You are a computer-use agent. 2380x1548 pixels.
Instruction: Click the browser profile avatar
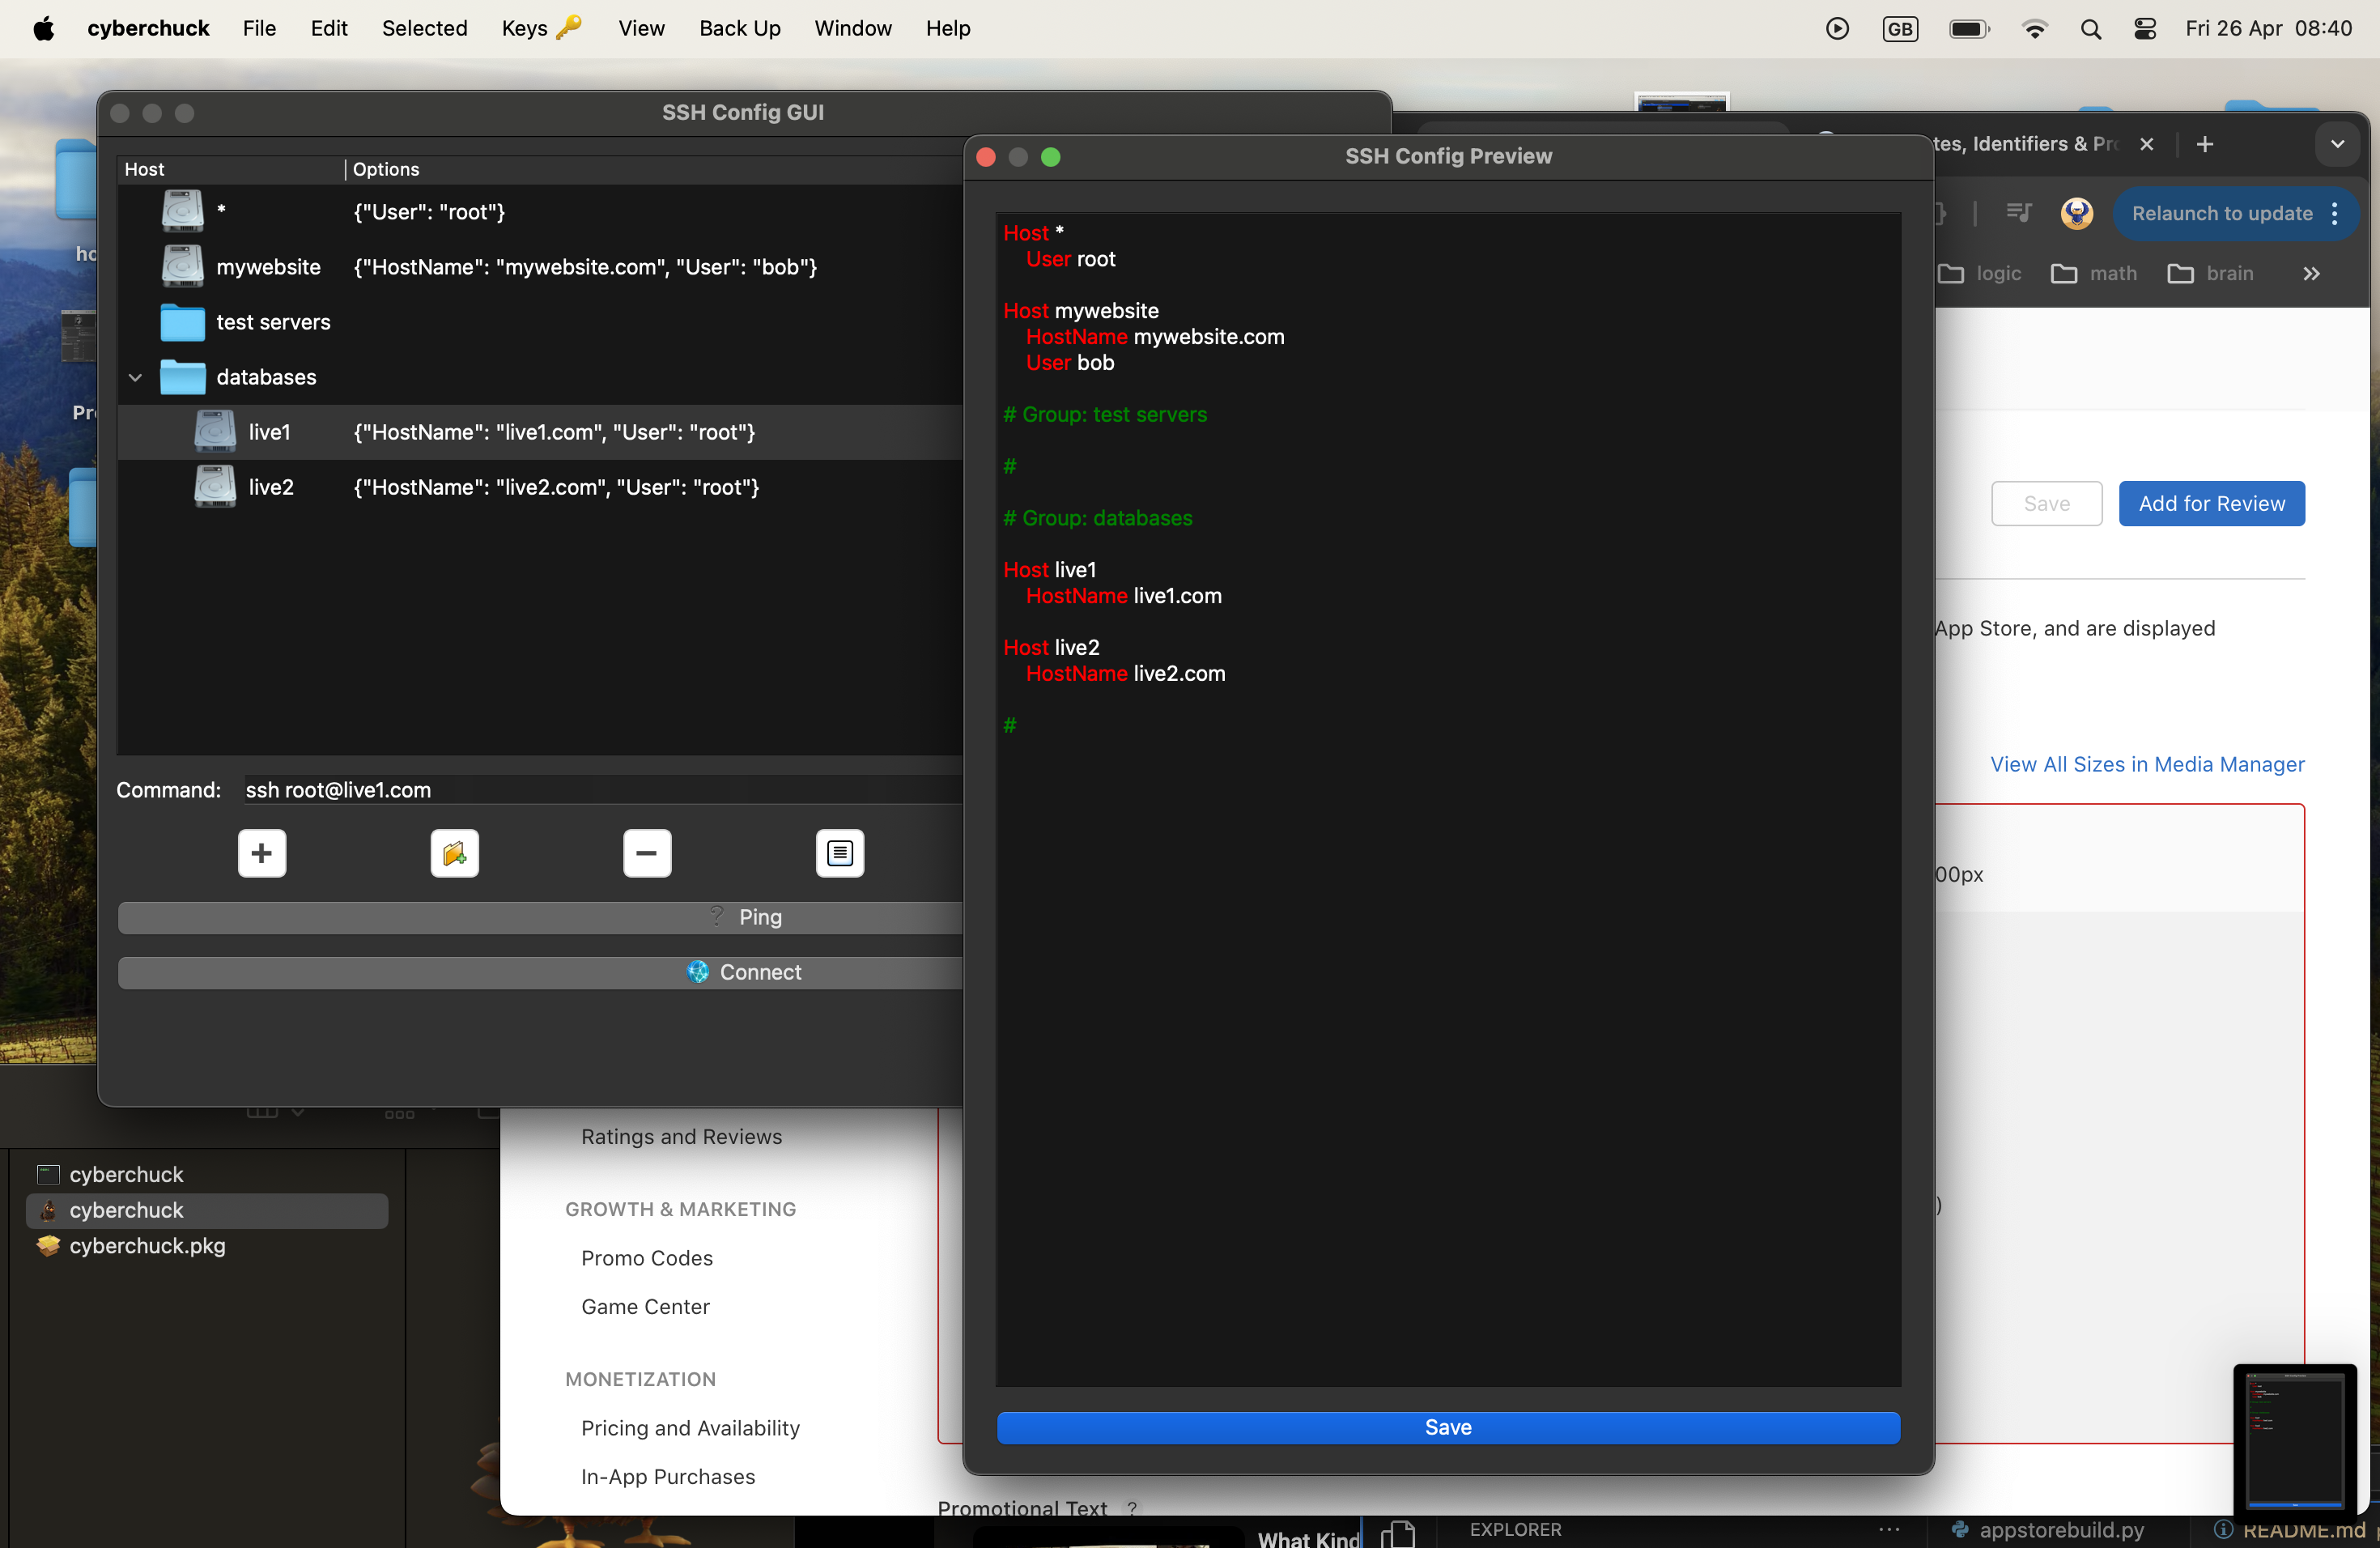coord(2077,213)
